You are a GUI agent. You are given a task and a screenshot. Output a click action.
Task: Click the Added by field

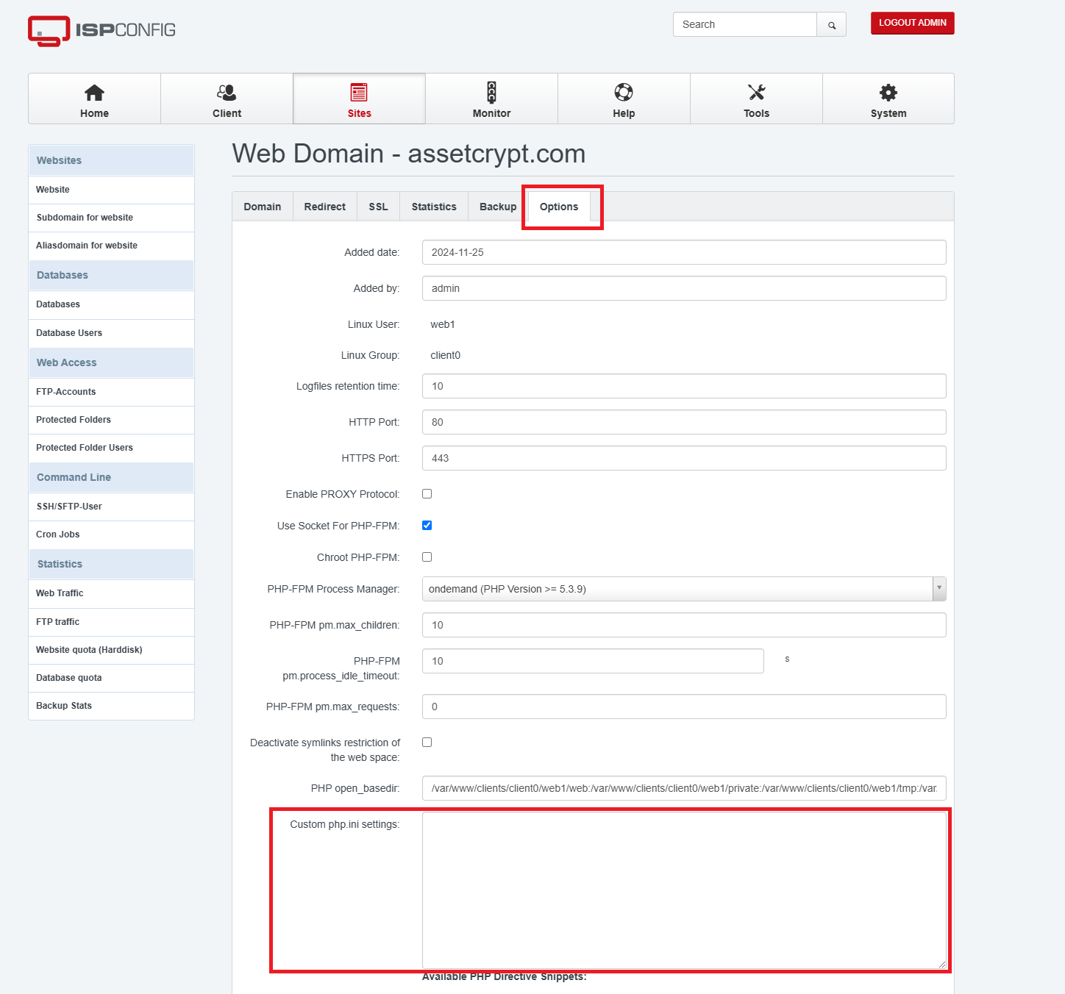pyautogui.click(x=684, y=288)
